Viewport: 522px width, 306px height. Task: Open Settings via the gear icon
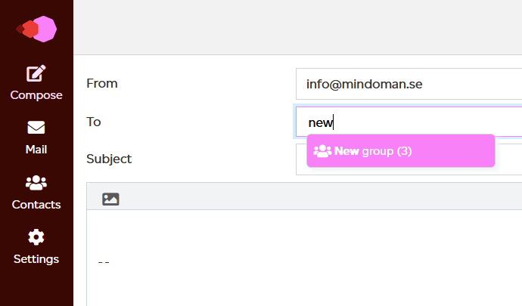(x=36, y=237)
